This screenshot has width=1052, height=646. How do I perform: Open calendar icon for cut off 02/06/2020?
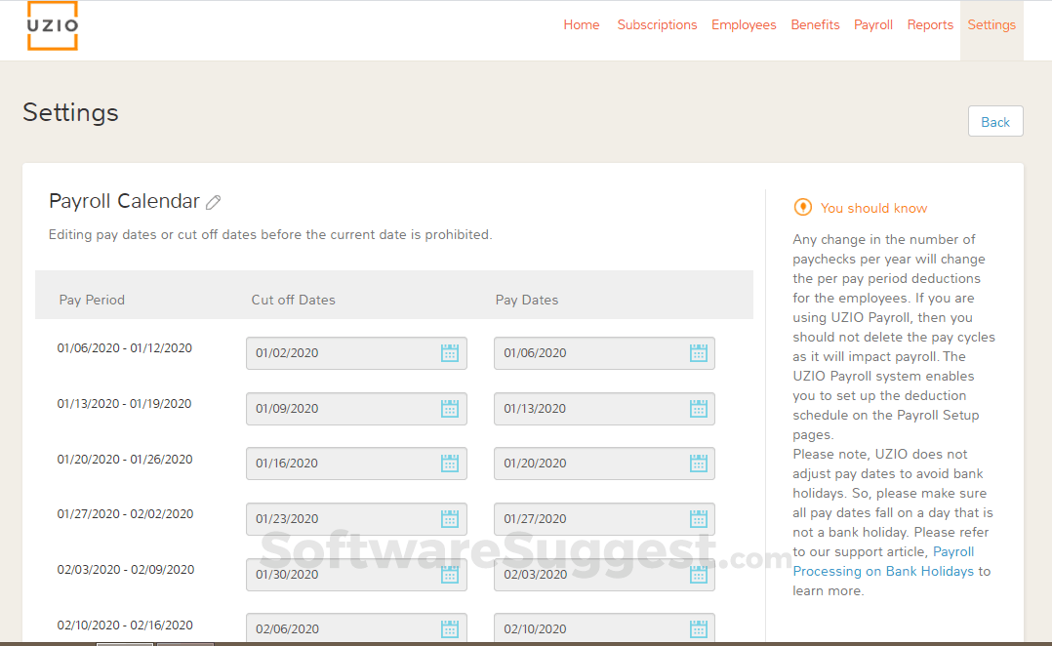(450, 628)
